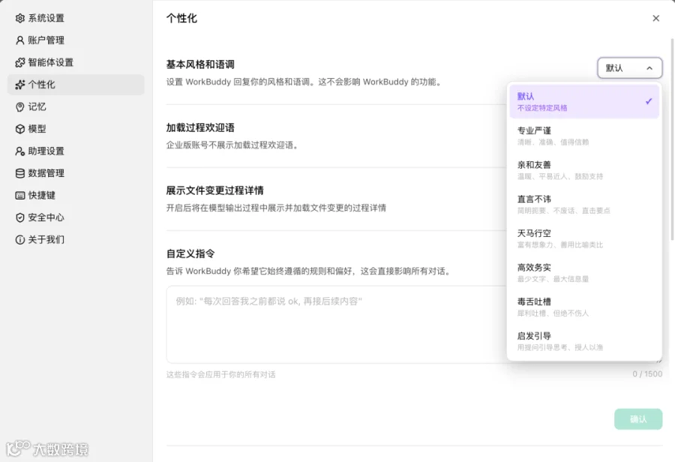
Task: Select 安全中心 label in sidebar
Action: pyautogui.click(x=46, y=217)
